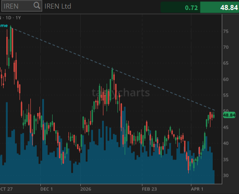Click the 1D interval label

pos(9,18)
